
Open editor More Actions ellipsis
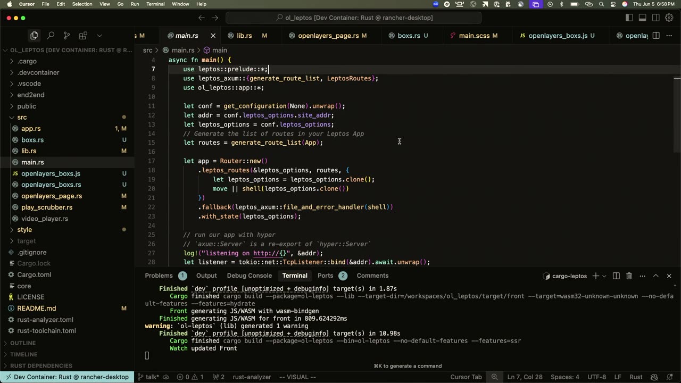[x=669, y=36]
